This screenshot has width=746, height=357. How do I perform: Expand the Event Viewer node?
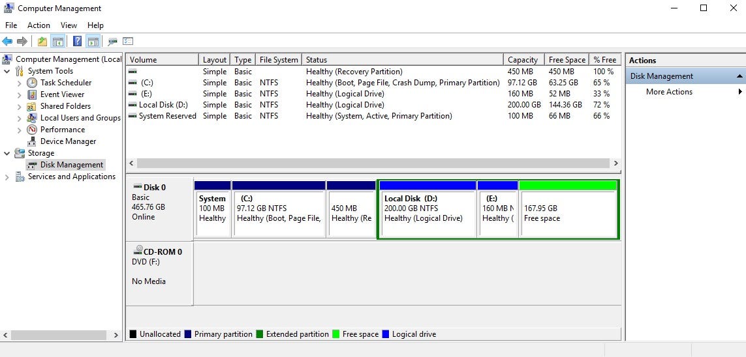tap(20, 94)
